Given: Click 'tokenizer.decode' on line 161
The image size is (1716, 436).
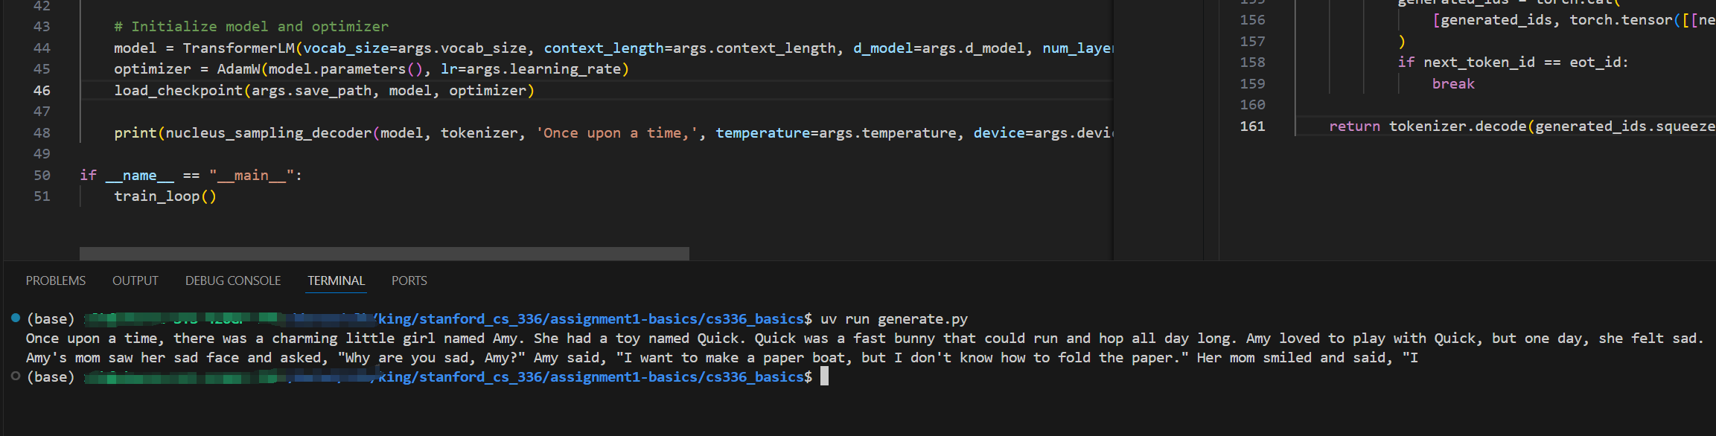Looking at the screenshot, I should (1457, 126).
